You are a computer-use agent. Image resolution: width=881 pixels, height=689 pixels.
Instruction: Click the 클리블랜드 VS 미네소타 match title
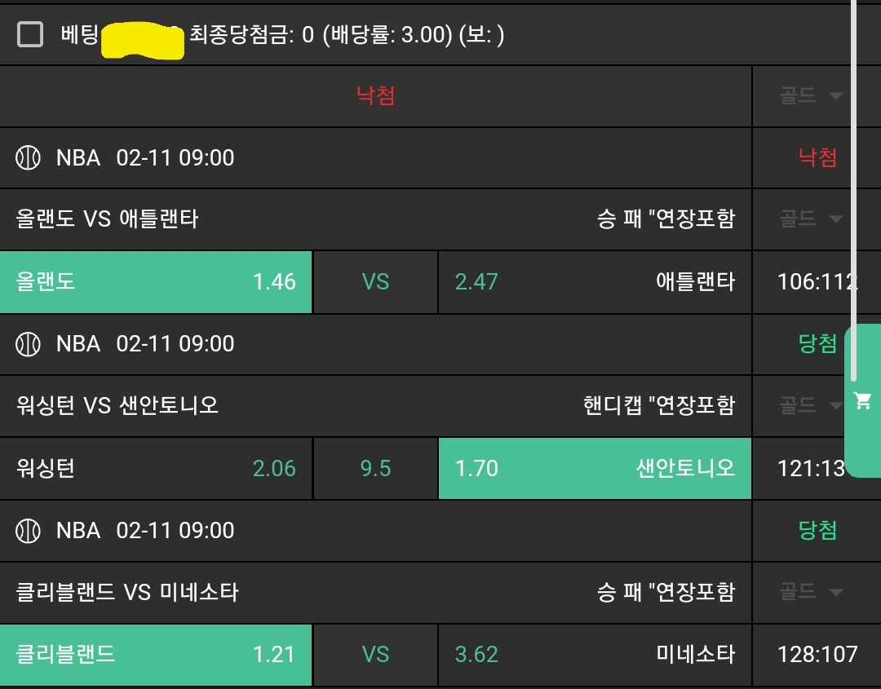click(127, 592)
